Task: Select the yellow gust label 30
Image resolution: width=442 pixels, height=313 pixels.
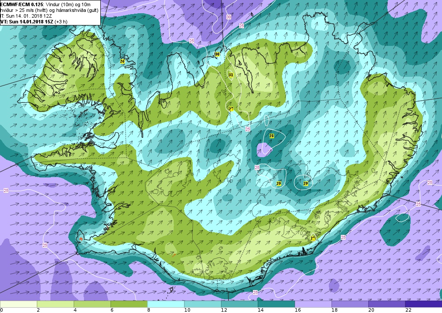Action: [x=217, y=54]
